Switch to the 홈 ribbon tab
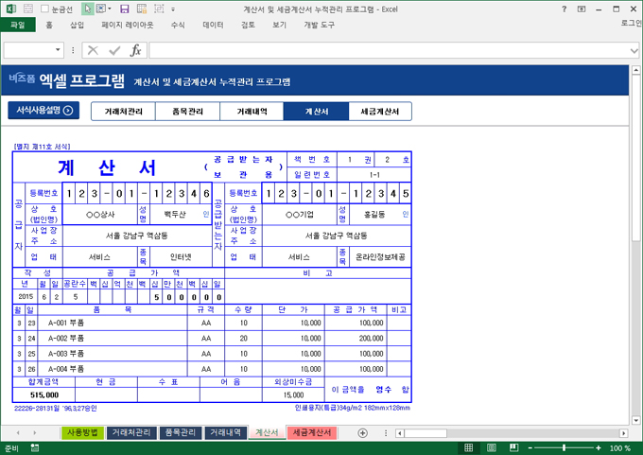 point(49,25)
